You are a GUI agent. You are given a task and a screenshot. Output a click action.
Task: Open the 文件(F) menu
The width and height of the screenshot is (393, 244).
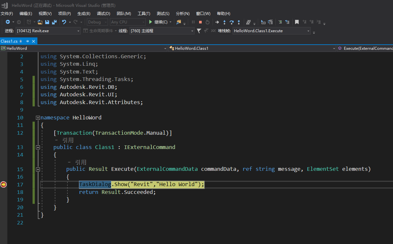(7, 14)
